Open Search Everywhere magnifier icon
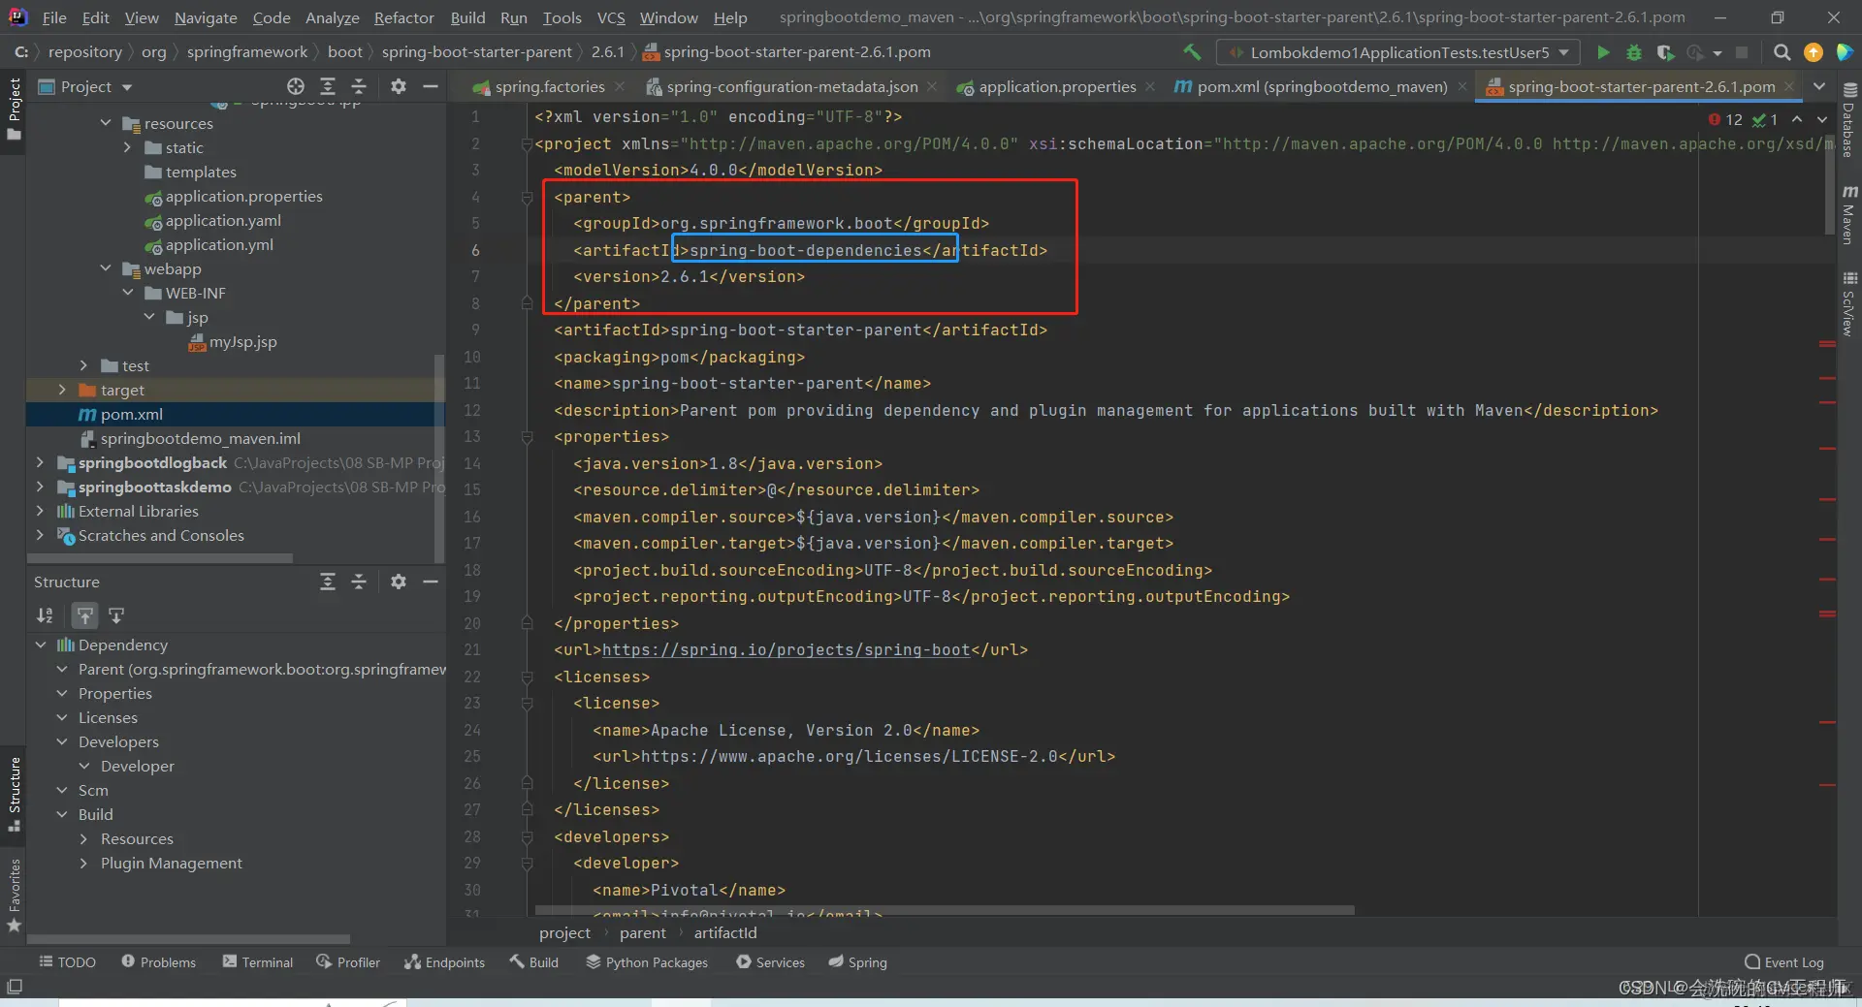This screenshot has height=1007, width=1862. point(1782,52)
